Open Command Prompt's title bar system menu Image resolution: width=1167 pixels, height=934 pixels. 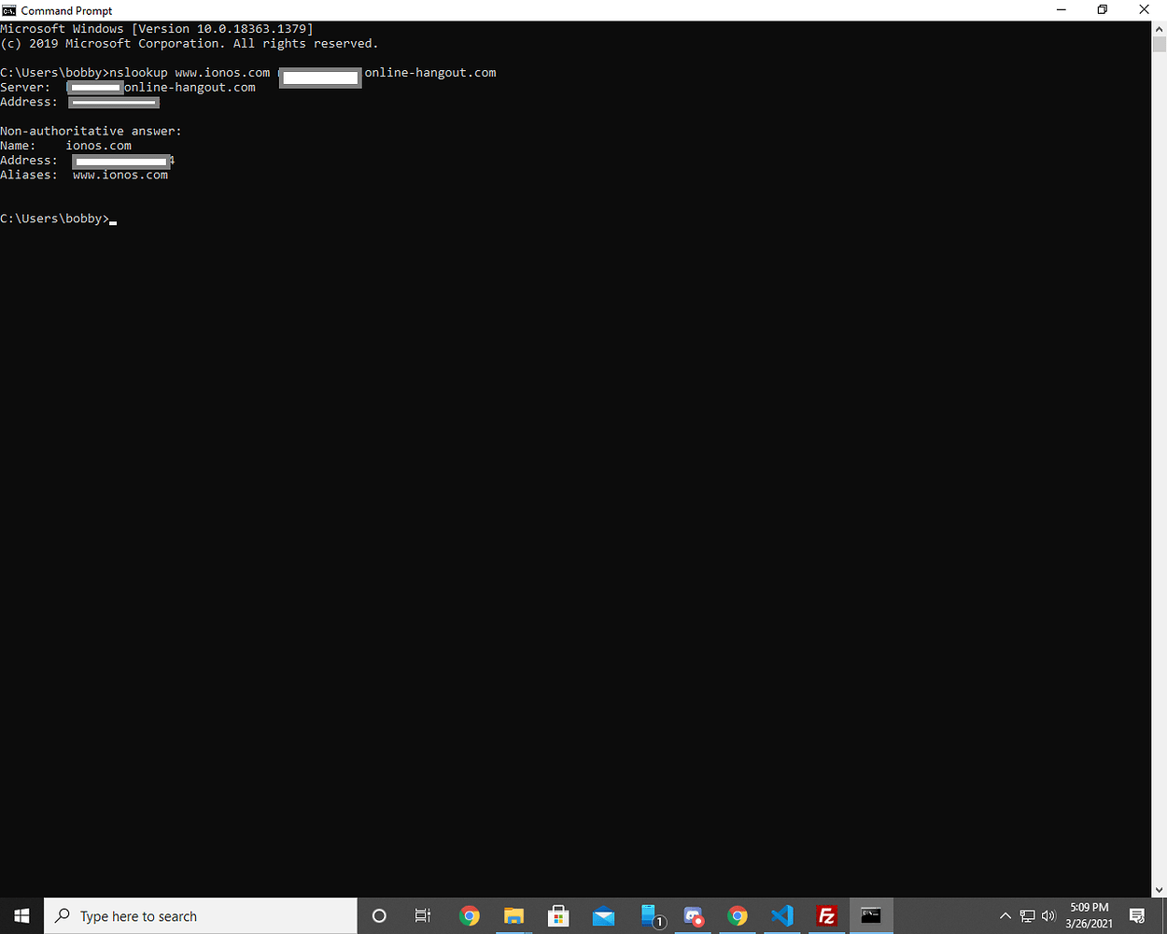click(x=8, y=10)
